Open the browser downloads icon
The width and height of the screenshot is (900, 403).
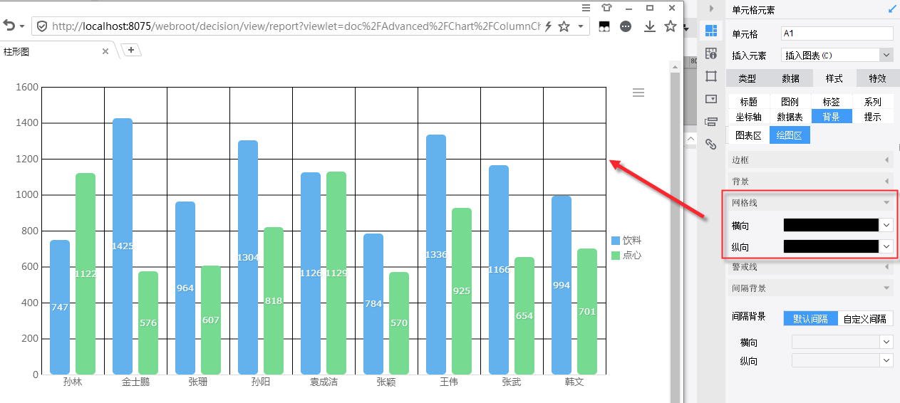coord(649,26)
